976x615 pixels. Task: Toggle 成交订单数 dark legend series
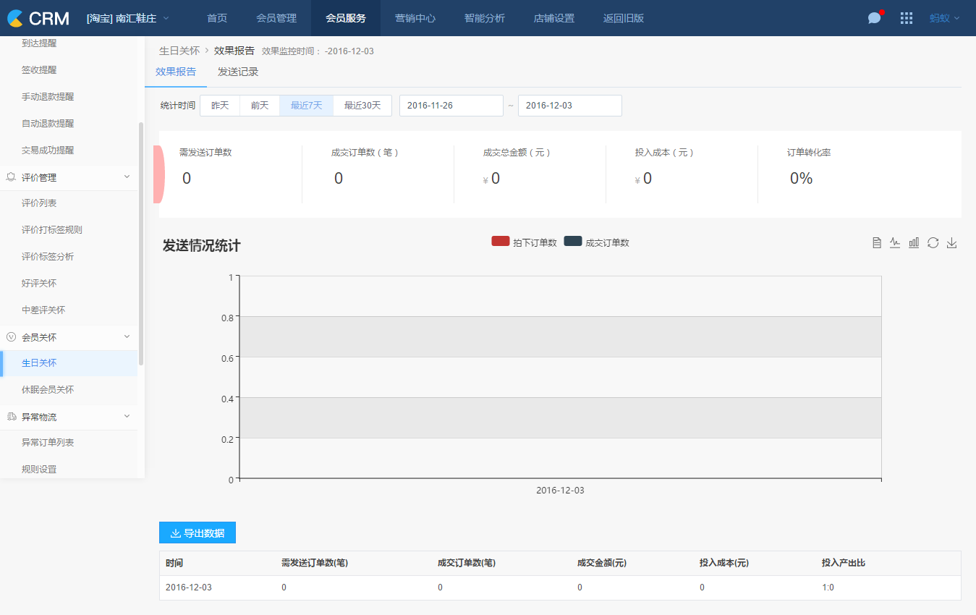pos(597,242)
